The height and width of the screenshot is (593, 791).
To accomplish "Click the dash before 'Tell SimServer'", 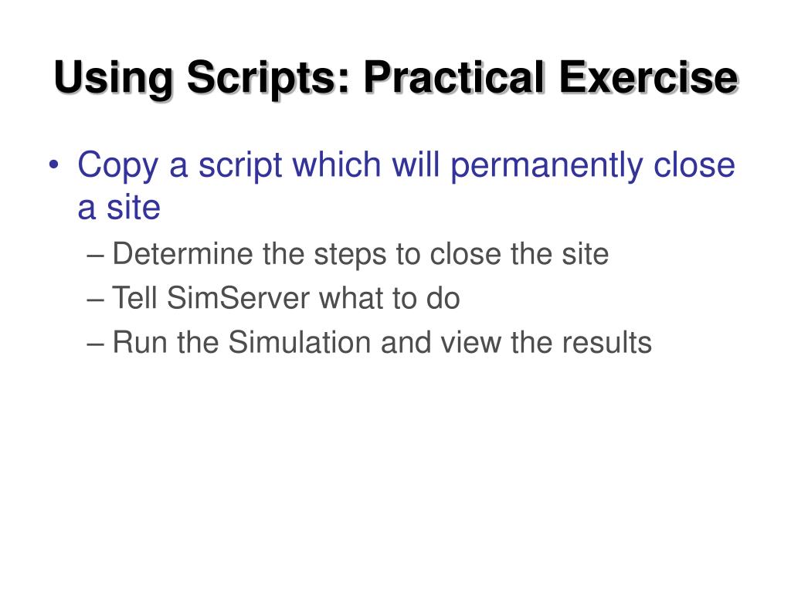I will click(95, 300).
